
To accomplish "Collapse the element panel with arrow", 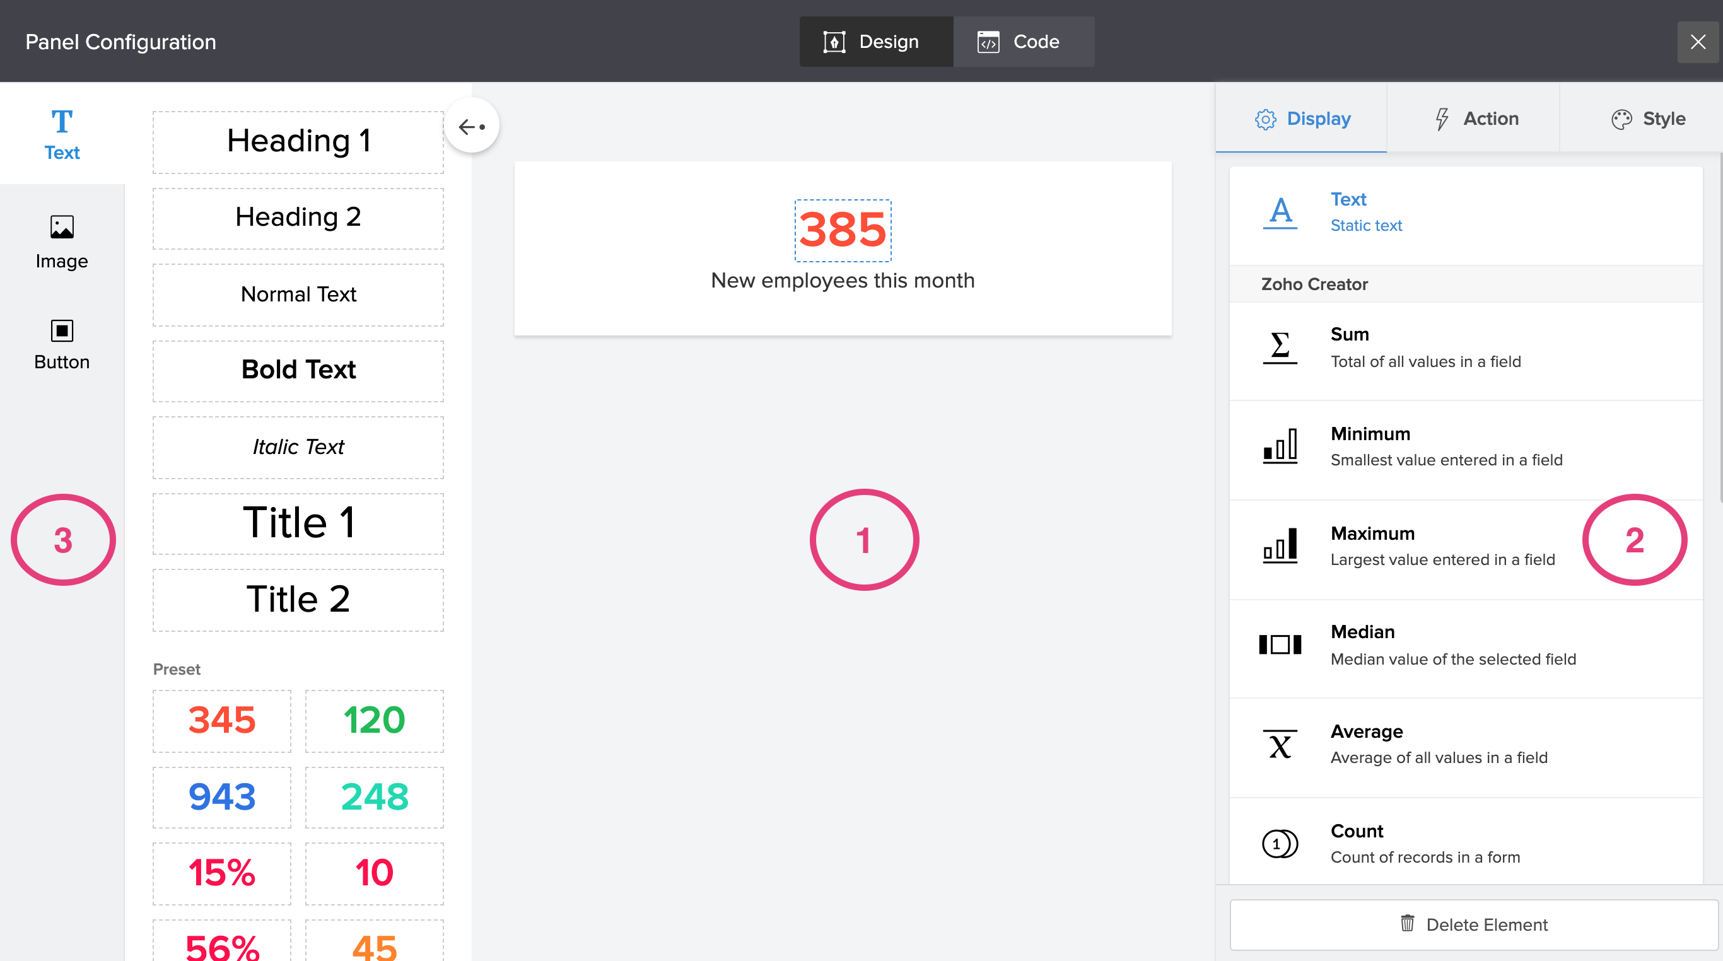I will click(x=472, y=125).
